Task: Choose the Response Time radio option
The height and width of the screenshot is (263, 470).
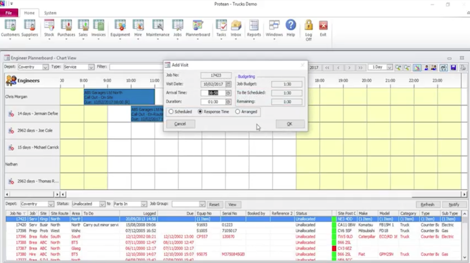Action: (x=200, y=112)
